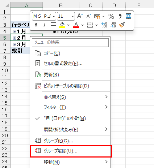Screen dimensions: 154x168
Task: Click the format painter brush
Action: (122, 25)
